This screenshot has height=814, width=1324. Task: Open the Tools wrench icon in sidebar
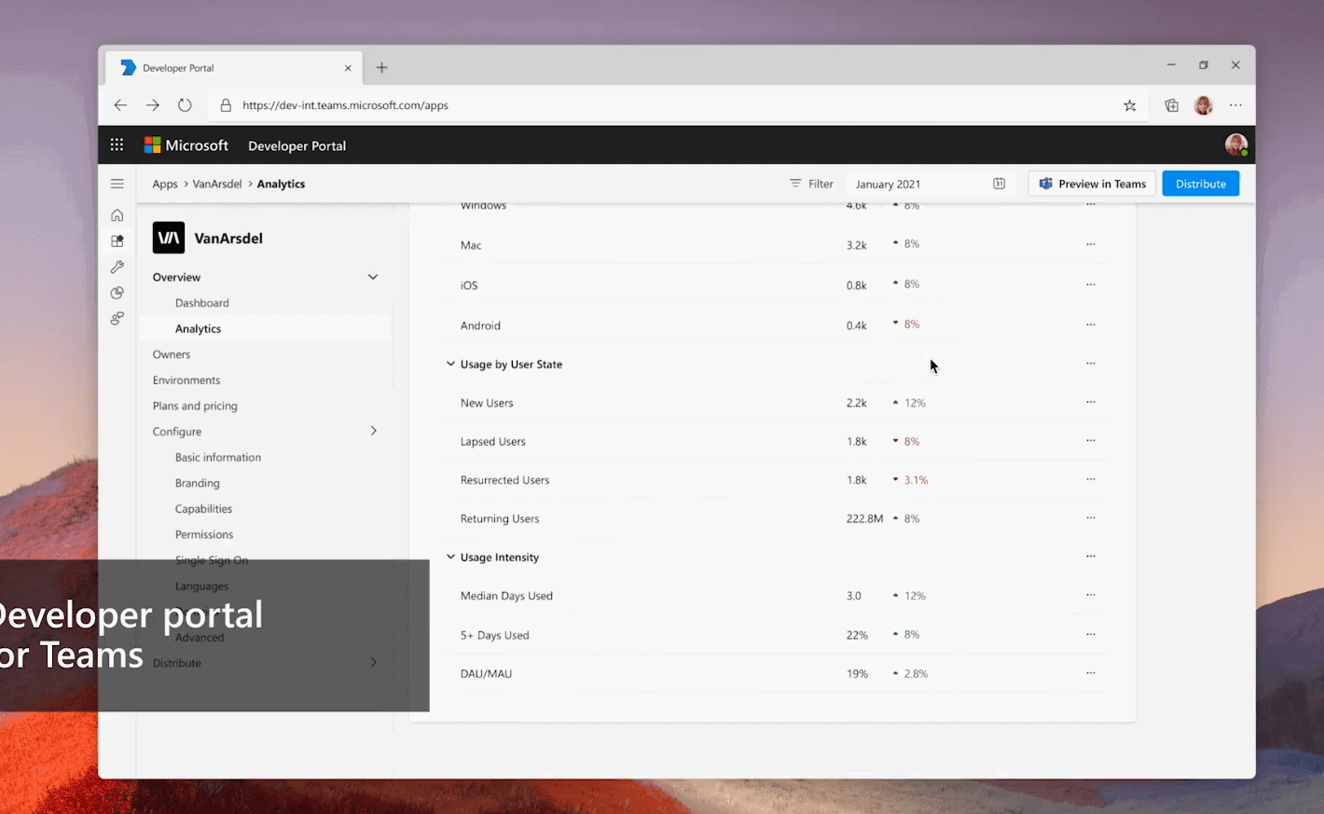(117, 267)
